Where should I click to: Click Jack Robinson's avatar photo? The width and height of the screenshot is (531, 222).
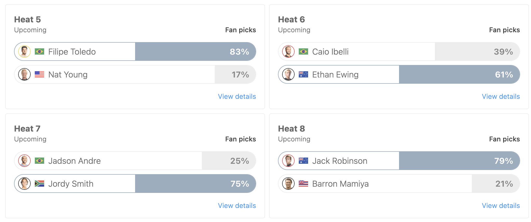[288, 161]
